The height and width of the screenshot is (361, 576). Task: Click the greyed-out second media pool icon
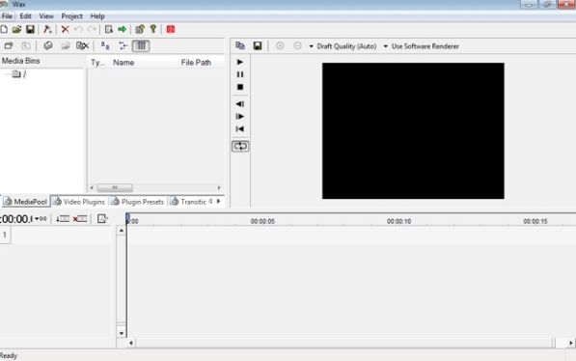click(x=26, y=46)
